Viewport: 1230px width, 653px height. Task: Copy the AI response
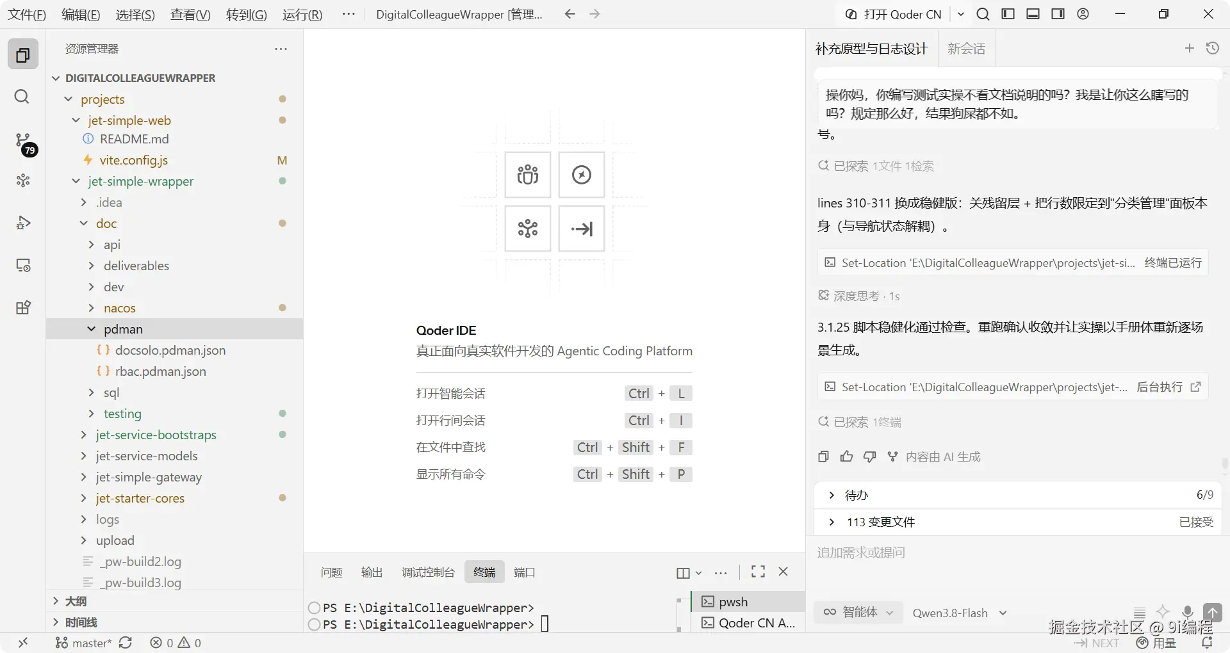point(824,456)
